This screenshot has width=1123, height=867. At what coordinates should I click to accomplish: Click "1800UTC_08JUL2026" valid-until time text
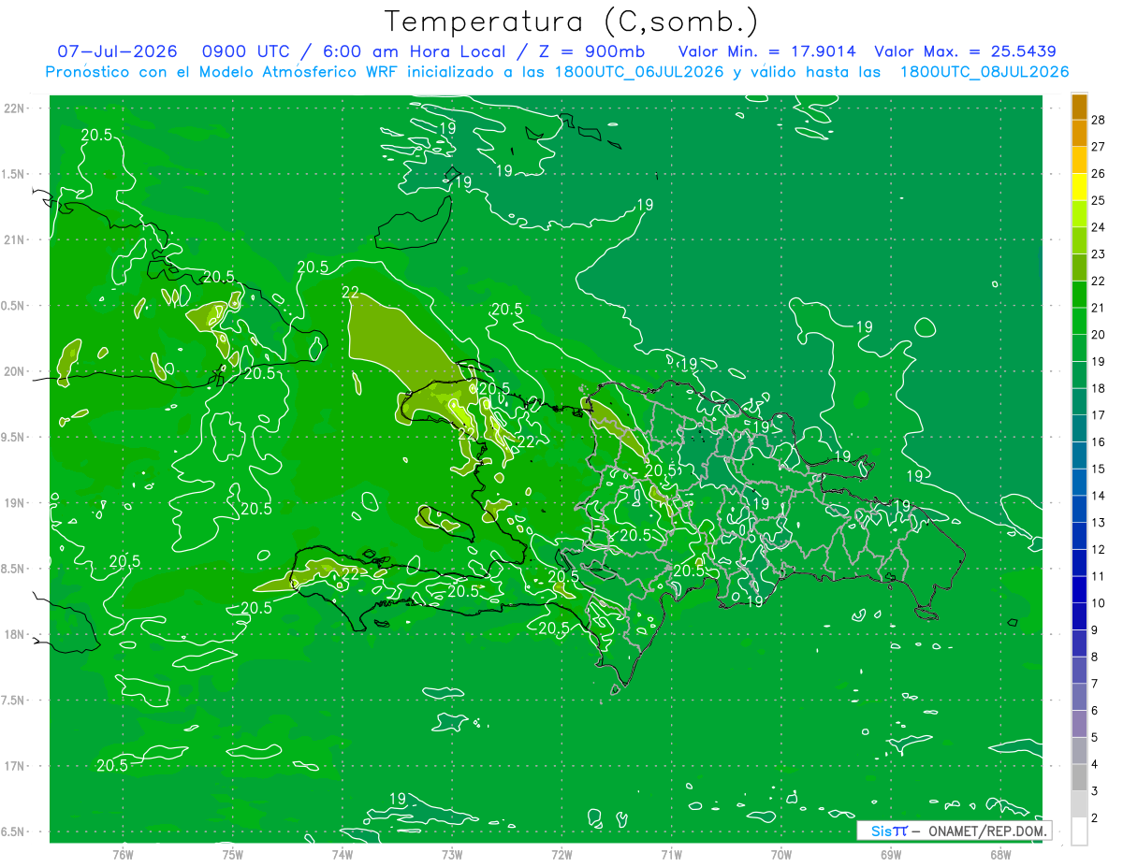(984, 72)
